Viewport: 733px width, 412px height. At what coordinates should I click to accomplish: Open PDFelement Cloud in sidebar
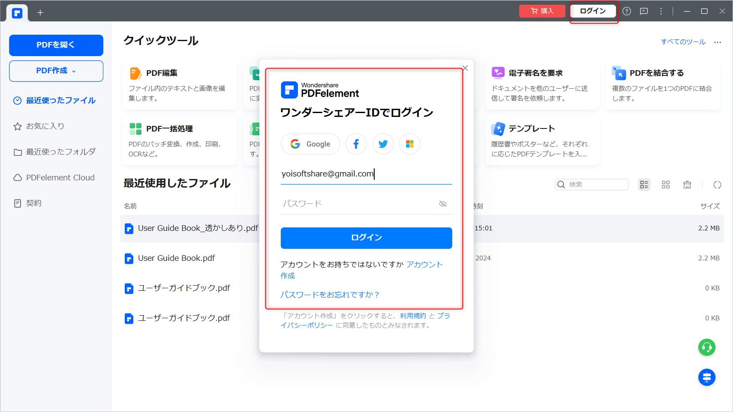pyautogui.click(x=54, y=178)
